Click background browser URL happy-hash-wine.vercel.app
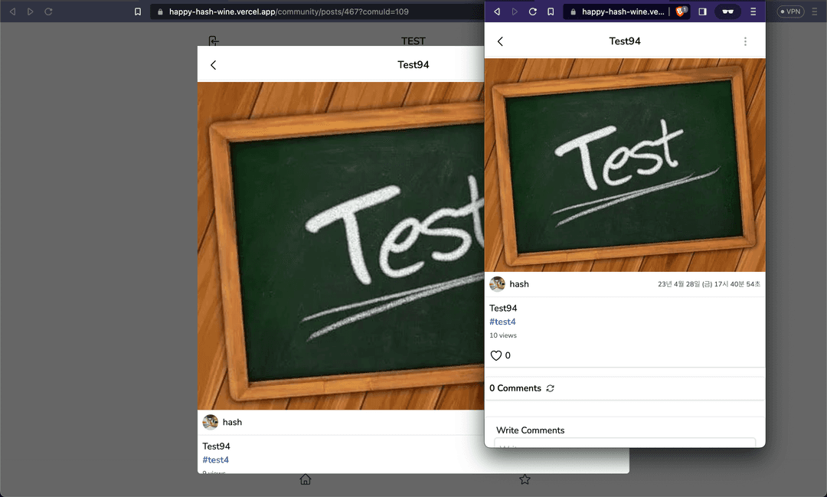827x497 pixels. [289, 11]
